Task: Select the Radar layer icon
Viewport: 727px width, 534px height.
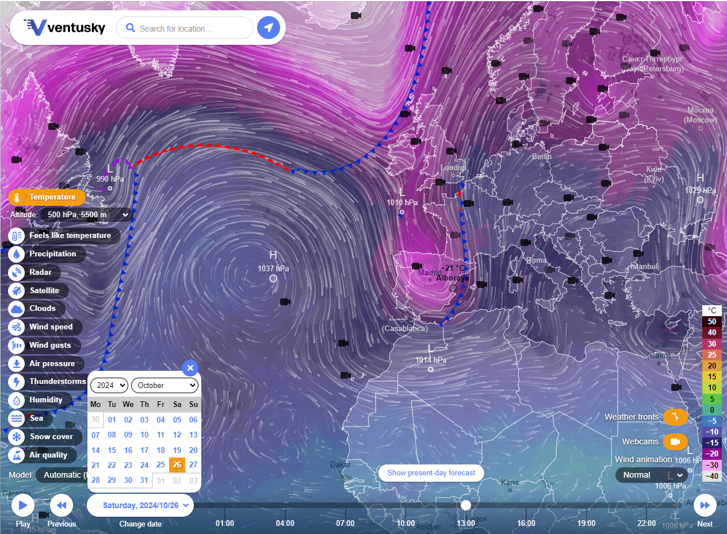Action: pyautogui.click(x=17, y=272)
